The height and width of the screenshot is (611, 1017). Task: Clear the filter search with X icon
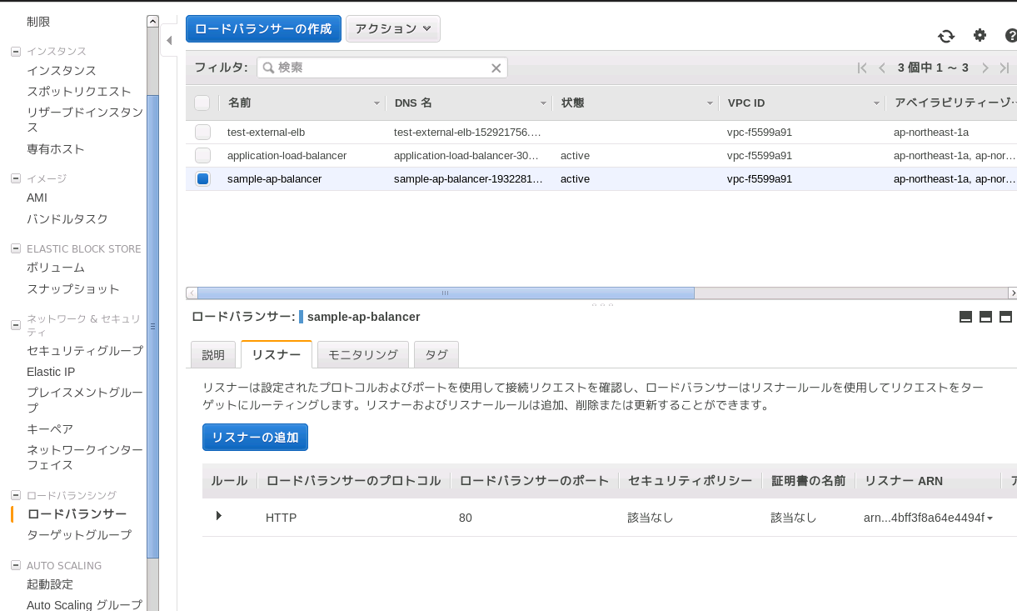[x=496, y=68]
